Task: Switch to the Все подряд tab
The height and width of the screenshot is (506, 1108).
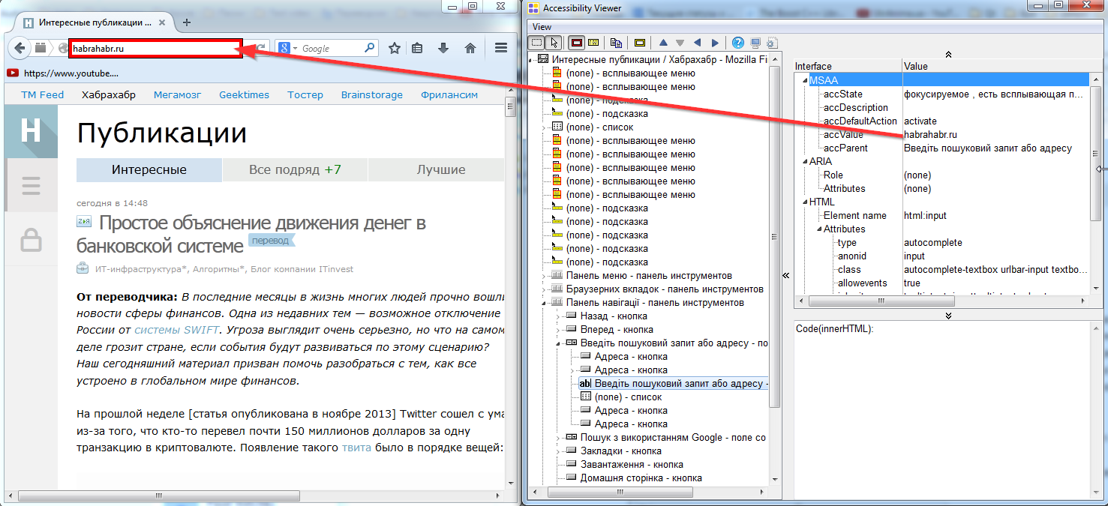Action: (x=295, y=170)
